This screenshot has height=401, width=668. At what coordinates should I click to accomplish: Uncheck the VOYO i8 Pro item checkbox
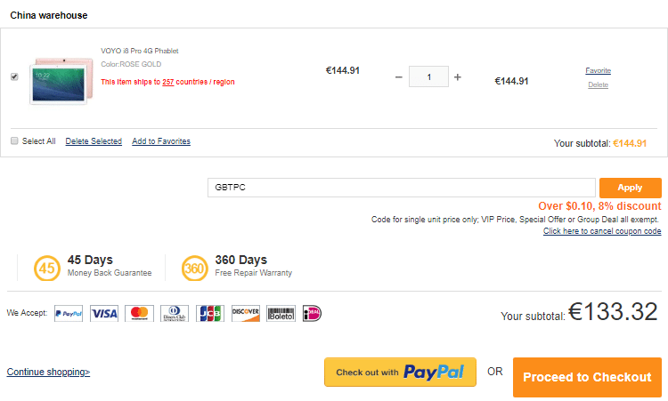[x=14, y=77]
